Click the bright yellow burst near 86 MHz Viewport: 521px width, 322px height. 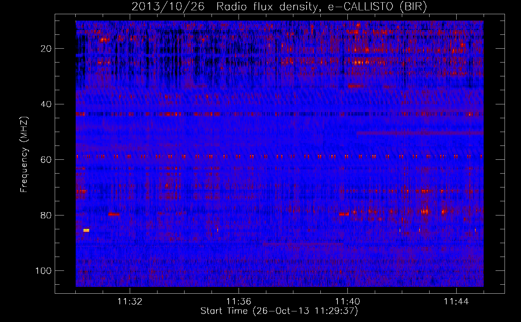(86, 230)
